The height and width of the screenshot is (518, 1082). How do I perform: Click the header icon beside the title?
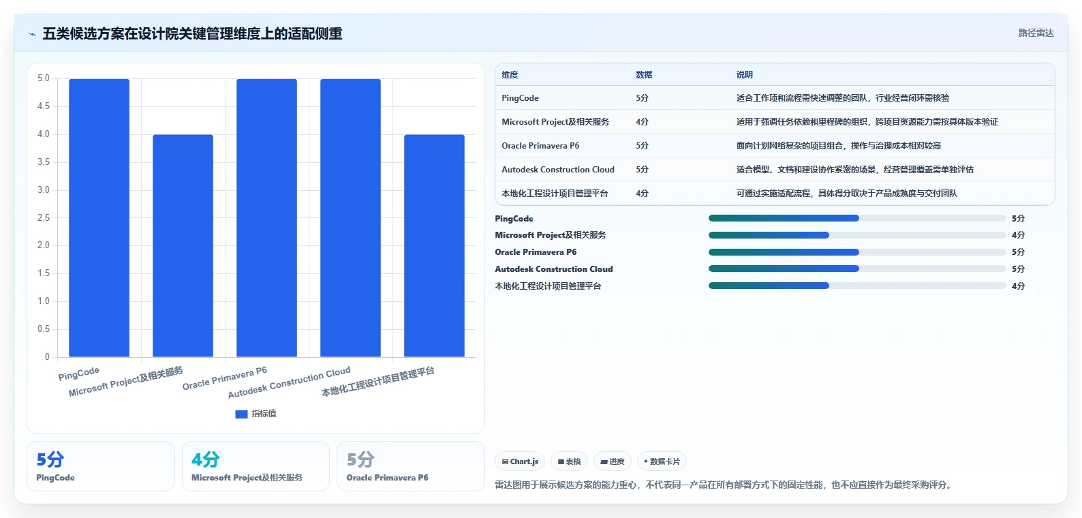pyautogui.click(x=32, y=33)
